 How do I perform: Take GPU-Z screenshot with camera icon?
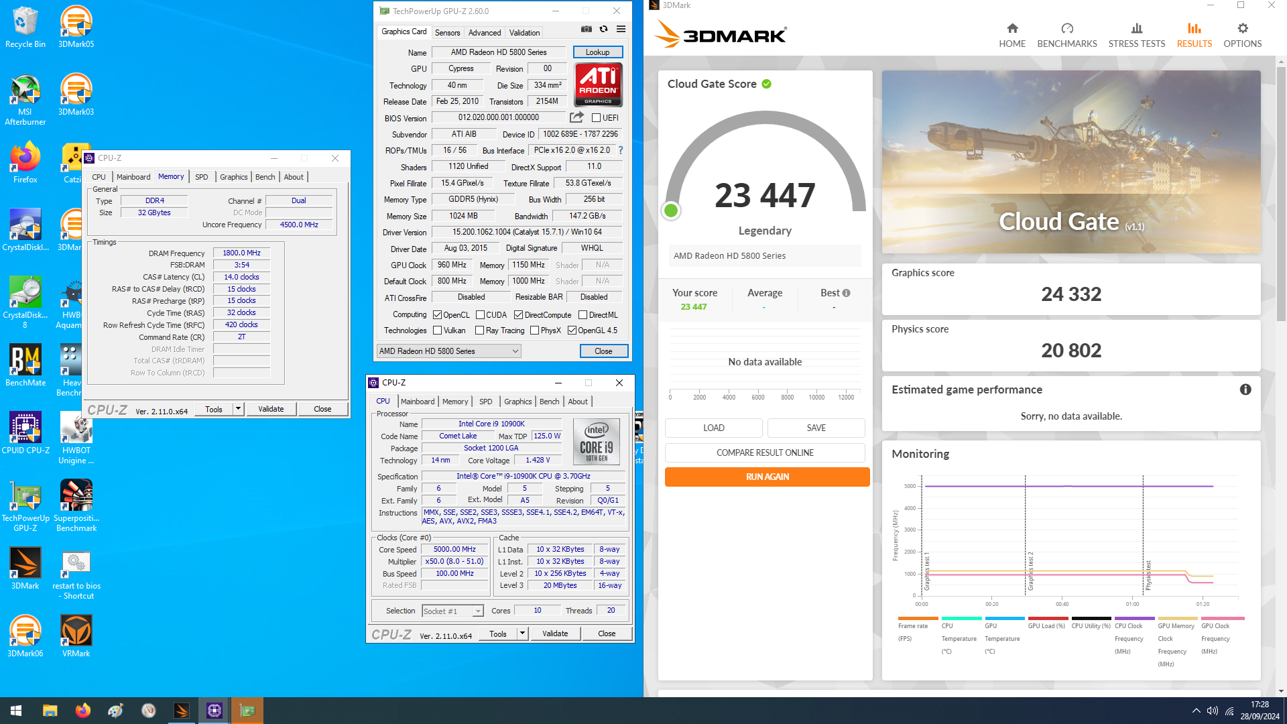coord(587,29)
